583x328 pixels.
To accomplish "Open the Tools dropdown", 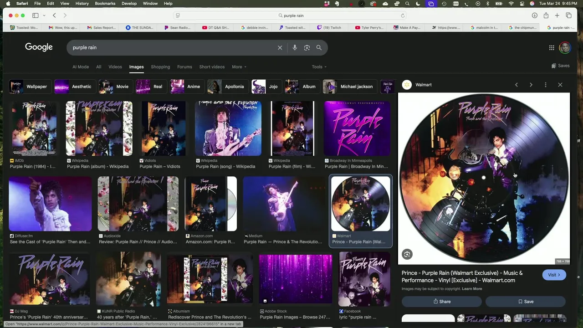I will (319, 67).
